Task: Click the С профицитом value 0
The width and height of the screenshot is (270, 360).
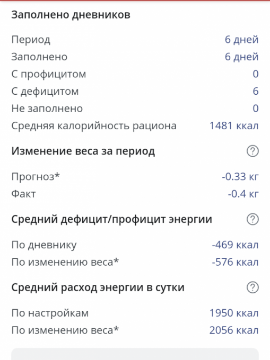Action: [x=256, y=74]
